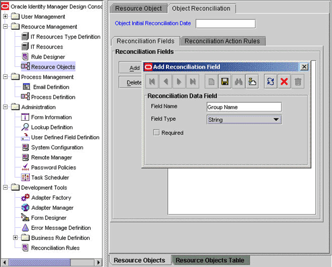
Task: Expand the Business Rule Definition folder
Action: 15,237
